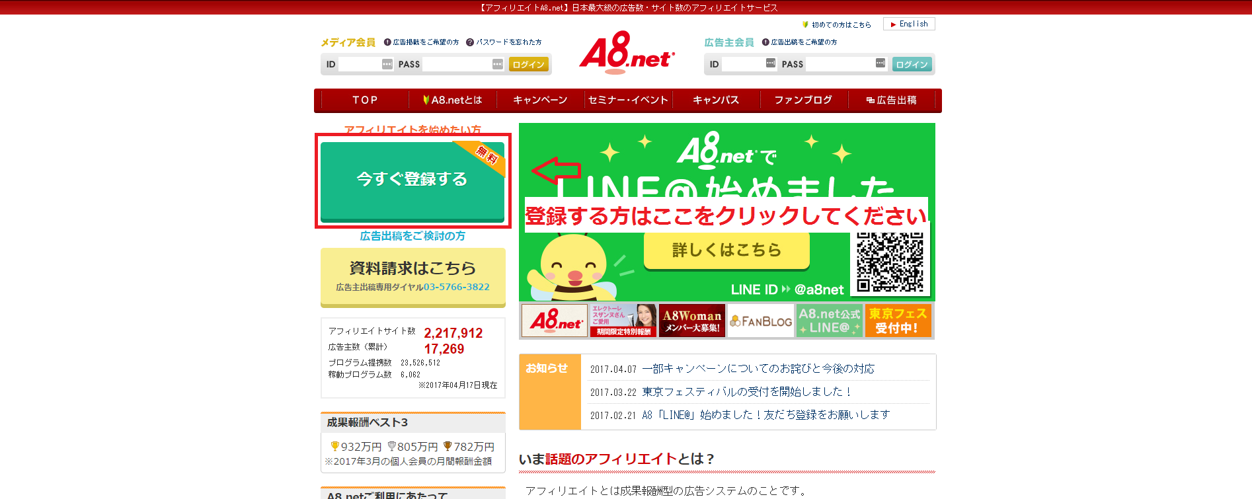Open the ファンブログ menu item
Viewport: 1252px width, 499px height.
pyautogui.click(x=803, y=100)
